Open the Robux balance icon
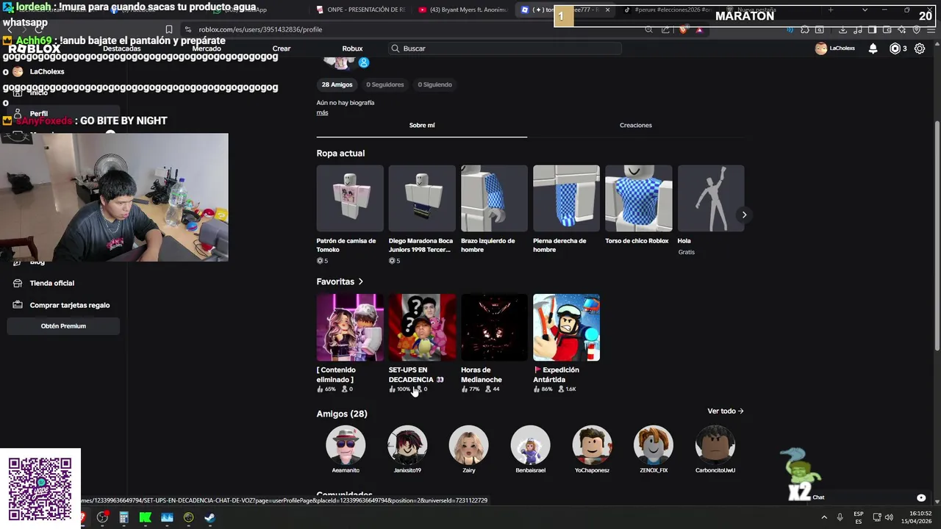The width and height of the screenshot is (941, 529). pyautogui.click(x=895, y=48)
